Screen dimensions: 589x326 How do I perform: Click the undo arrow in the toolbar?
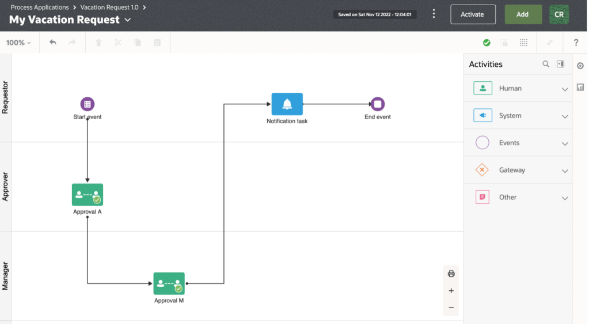coord(53,43)
